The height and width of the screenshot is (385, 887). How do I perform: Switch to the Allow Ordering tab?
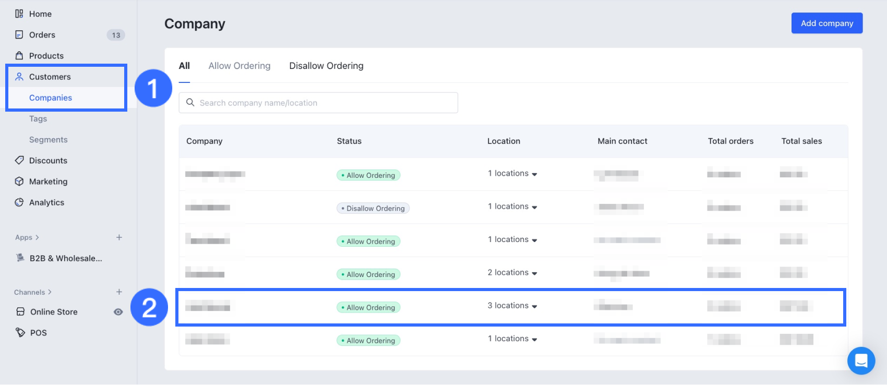pyautogui.click(x=239, y=66)
